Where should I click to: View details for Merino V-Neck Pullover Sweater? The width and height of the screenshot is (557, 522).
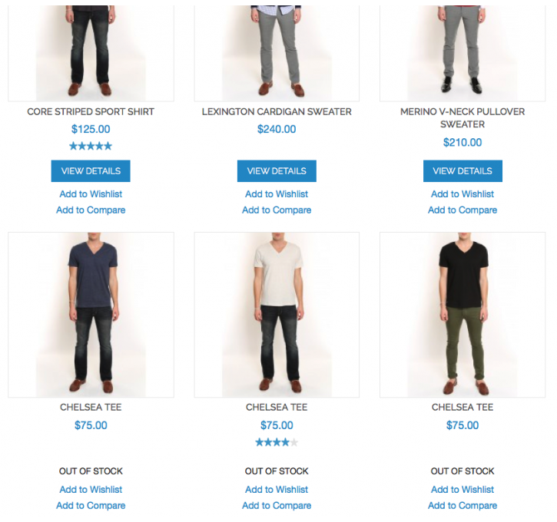coord(463,171)
